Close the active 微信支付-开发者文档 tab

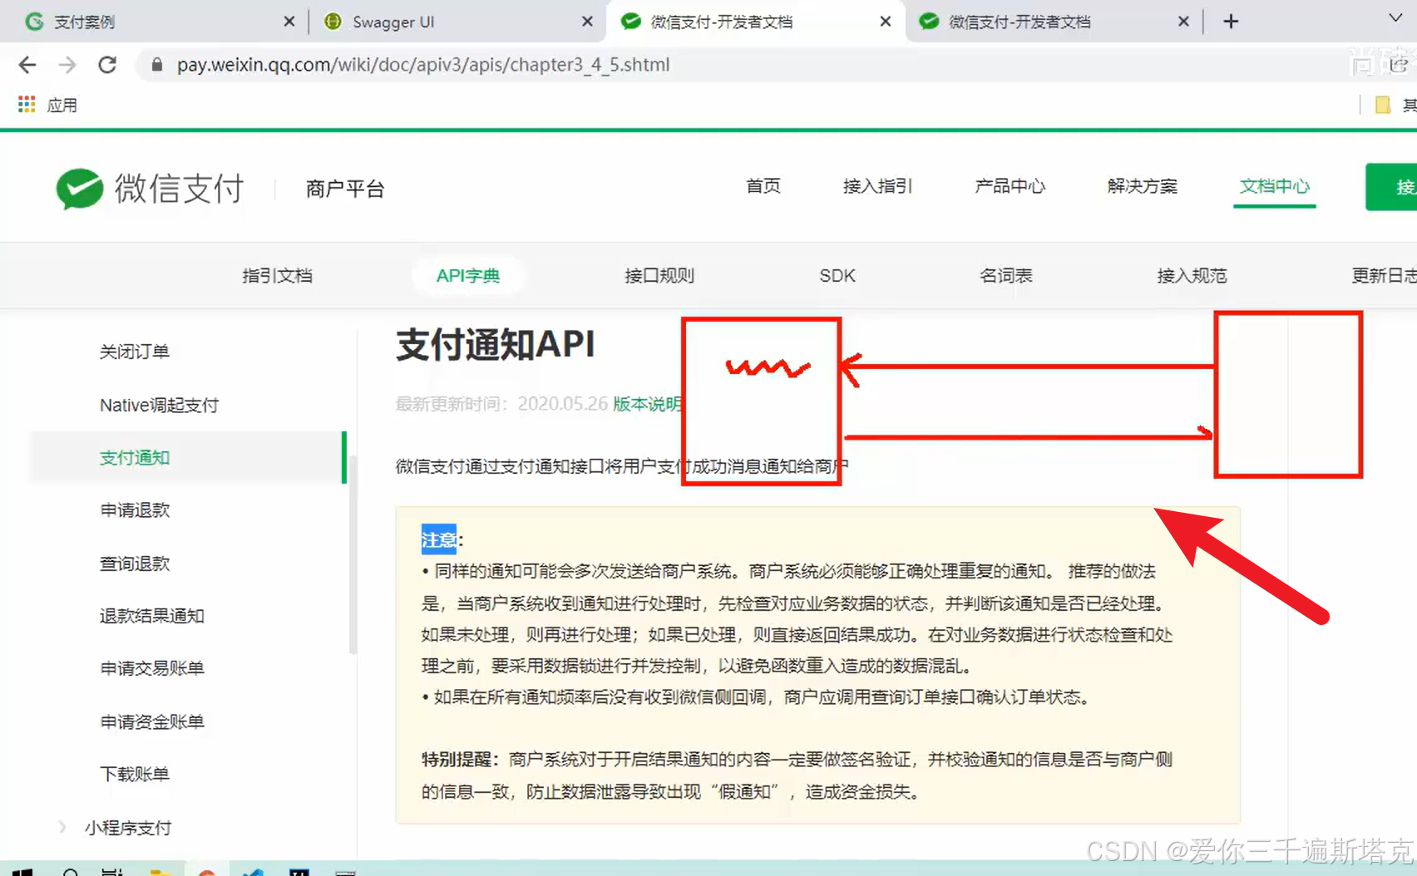click(x=886, y=22)
